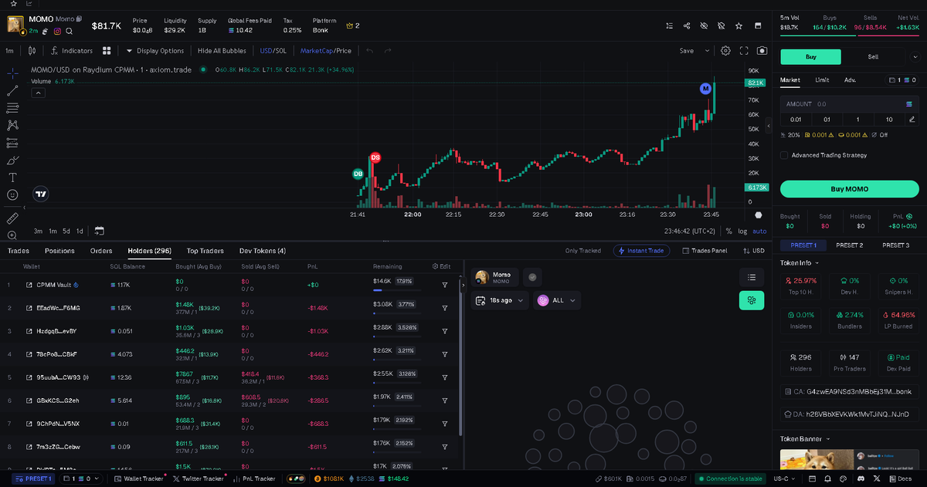Select the brush drawing tool
This screenshot has width=927, height=487.
(x=12, y=160)
